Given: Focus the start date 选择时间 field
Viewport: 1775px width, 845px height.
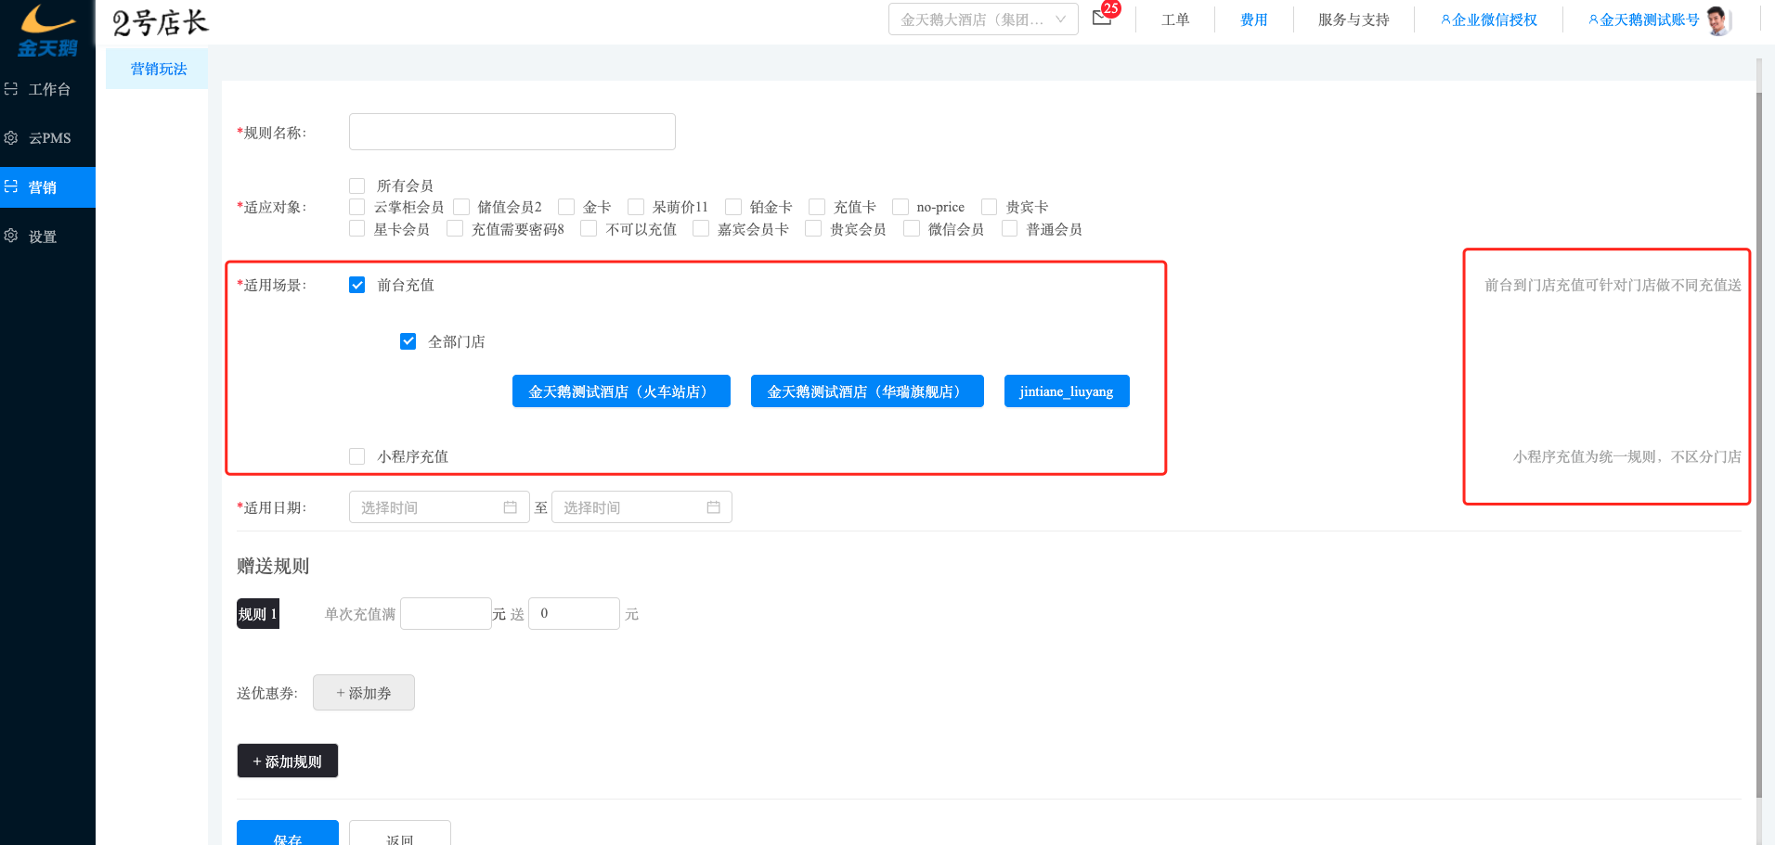Looking at the screenshot, I should point(439,507).
